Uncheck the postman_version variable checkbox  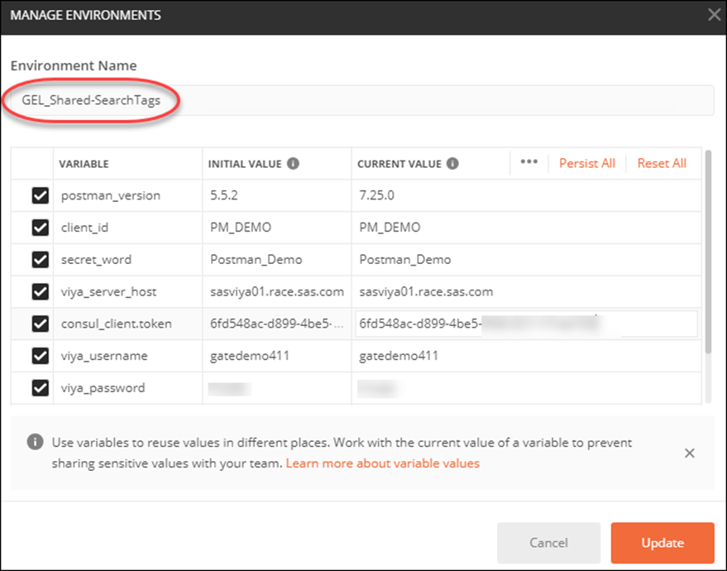pyautogui.click(x=40, y=196)
